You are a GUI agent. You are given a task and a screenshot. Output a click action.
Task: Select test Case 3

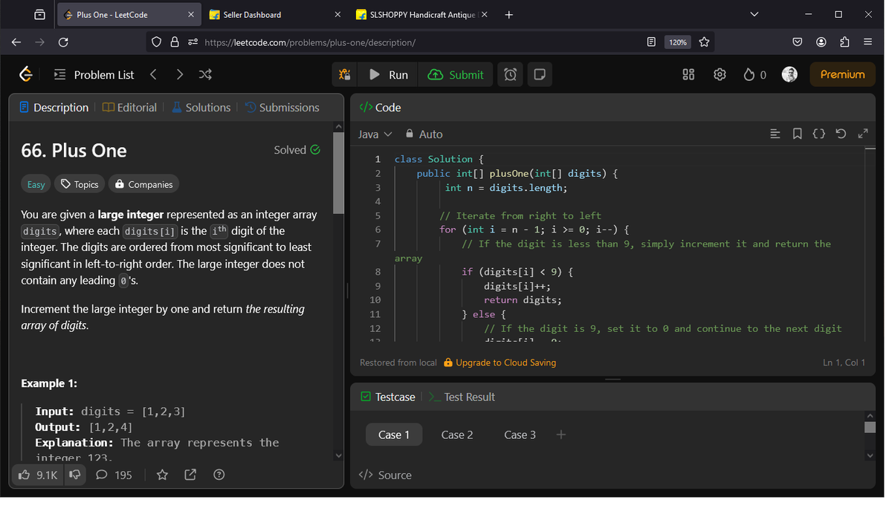(x=520, y=434)
